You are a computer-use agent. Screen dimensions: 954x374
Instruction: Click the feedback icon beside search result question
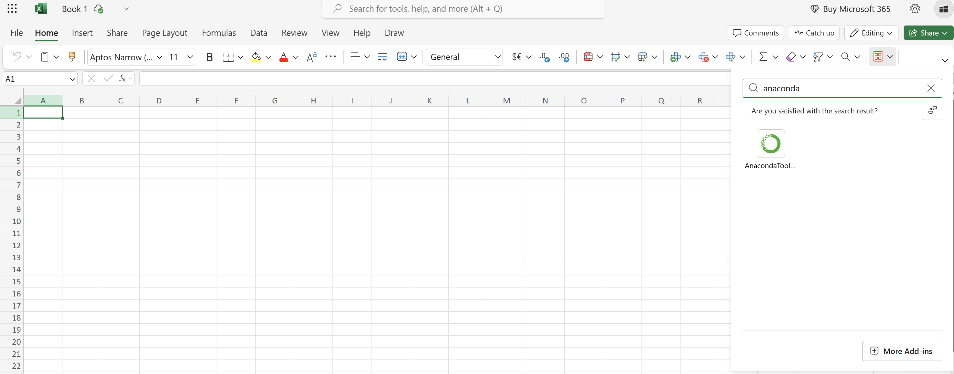click(x=932, y=110)
